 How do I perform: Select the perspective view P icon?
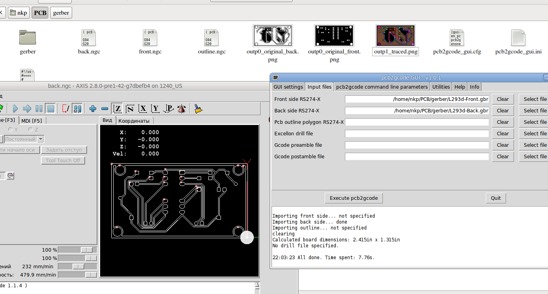coord(169,108)
